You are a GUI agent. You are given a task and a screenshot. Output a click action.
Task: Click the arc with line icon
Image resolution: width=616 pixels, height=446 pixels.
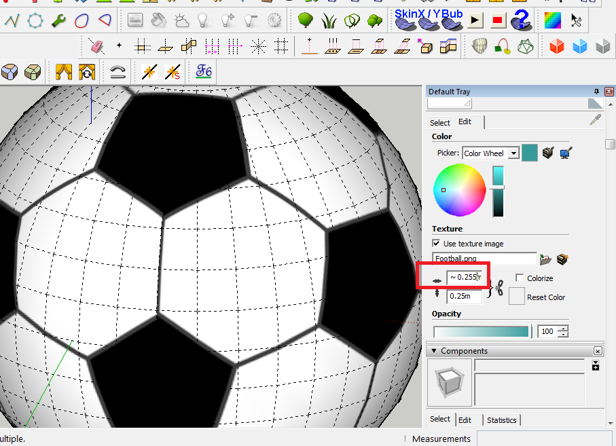click(x=117, y=72)
